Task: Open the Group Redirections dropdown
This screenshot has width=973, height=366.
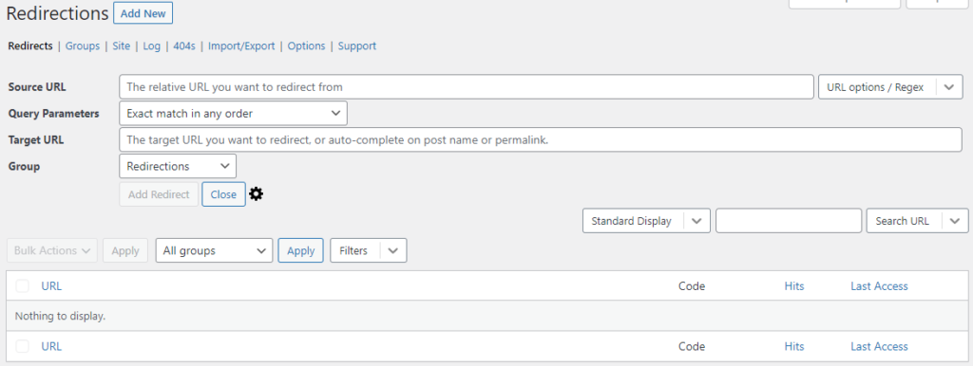Action: pyautogui.click(x=178, y=166)
